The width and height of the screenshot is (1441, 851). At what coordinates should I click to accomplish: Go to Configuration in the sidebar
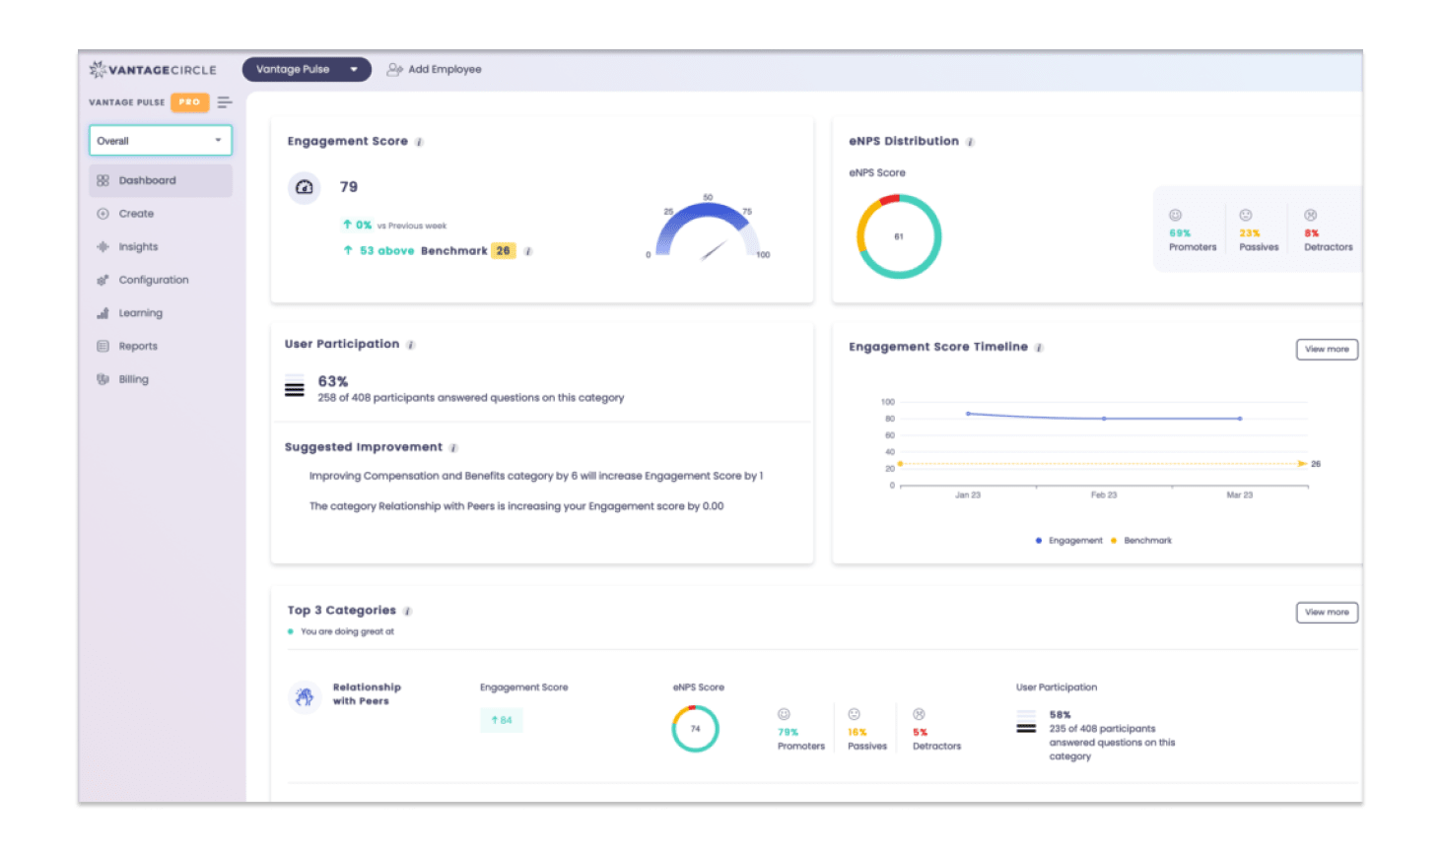pyautogui.click(x=153, y=281)
